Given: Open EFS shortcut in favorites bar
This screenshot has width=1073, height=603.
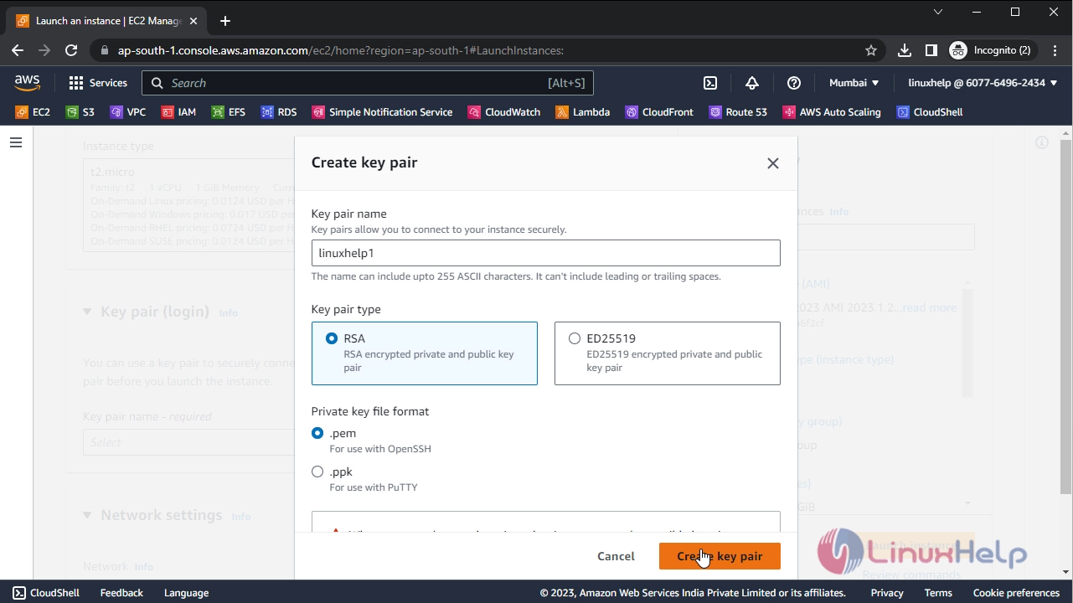Looking at the screenshot, I should click(x=229, y=112).
